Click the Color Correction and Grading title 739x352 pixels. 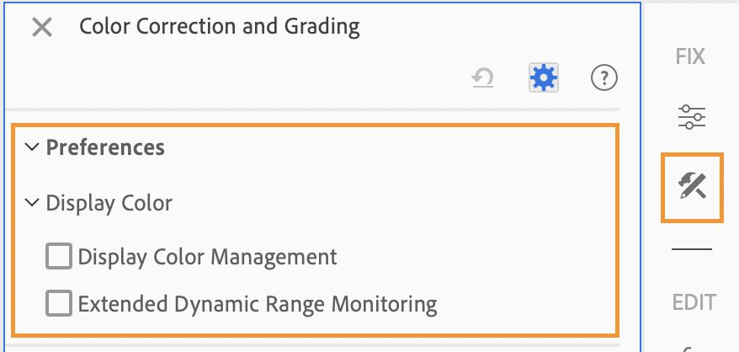[x=219, y=26]
